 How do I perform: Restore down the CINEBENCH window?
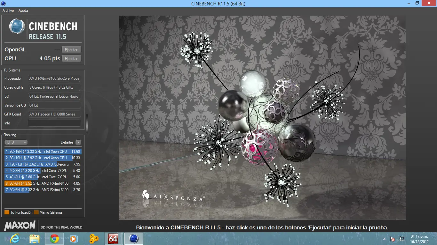click(x=417, y=3)
